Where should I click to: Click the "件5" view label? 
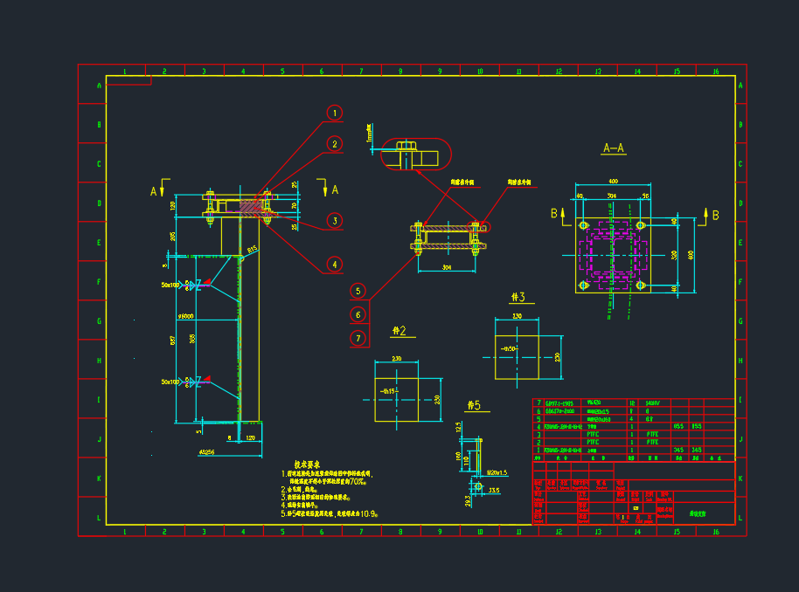coord(474,405)
